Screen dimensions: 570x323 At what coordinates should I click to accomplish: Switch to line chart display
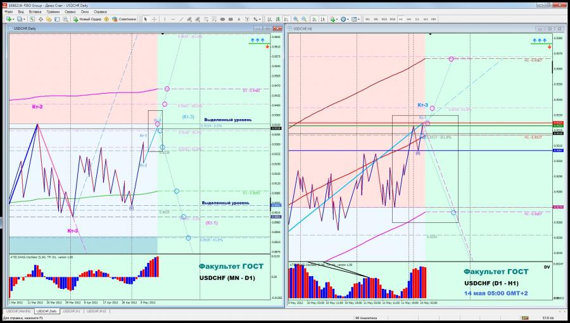click(286, 19)
